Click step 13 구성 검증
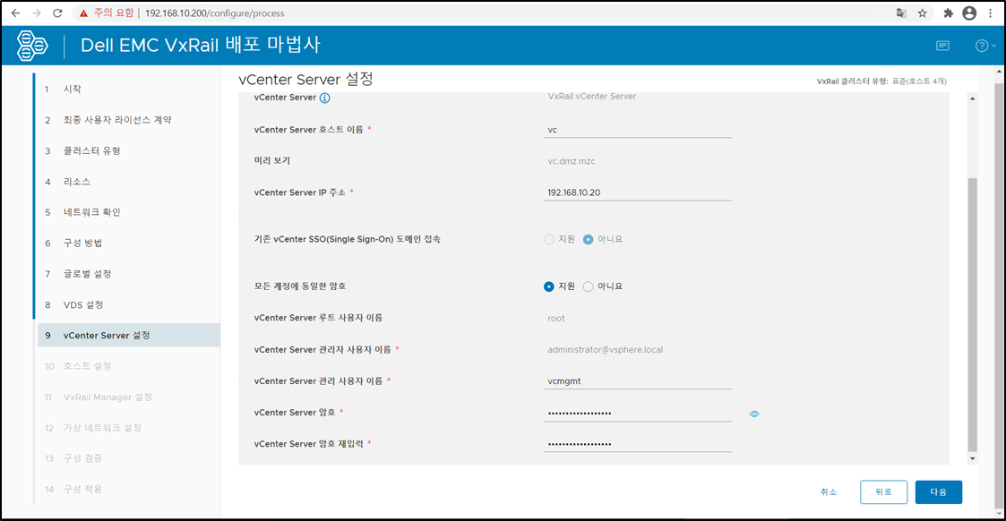This screenshot has height=521, width=1006. [128, 458]
